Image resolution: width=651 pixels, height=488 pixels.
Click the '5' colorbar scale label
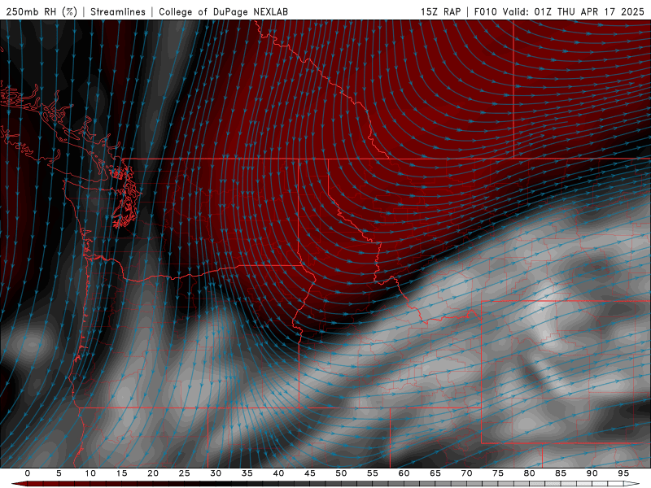tap(59, 473)
